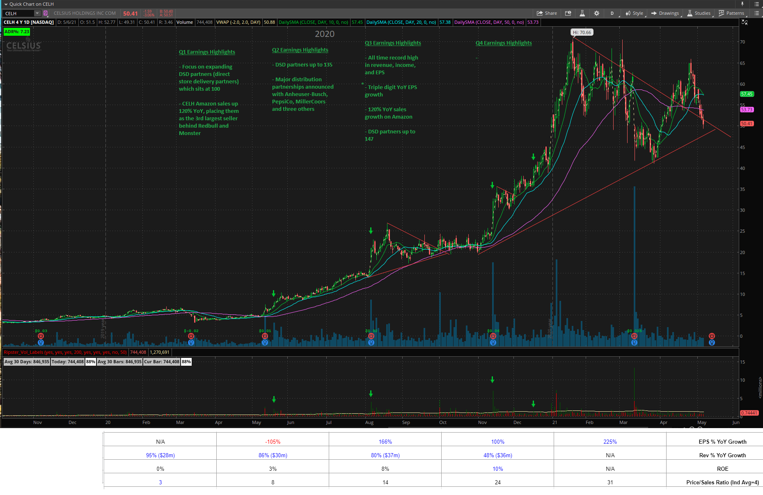Viewport: 763px width, 495px height.
Task: Click the blue lightbulb icon under $0.02 earnings
Action: [x=371, y=342]
